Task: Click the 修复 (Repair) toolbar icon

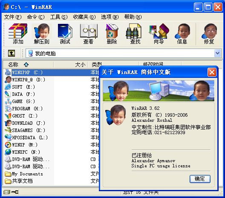Action: pyautogui.click(x=209, y=34)
